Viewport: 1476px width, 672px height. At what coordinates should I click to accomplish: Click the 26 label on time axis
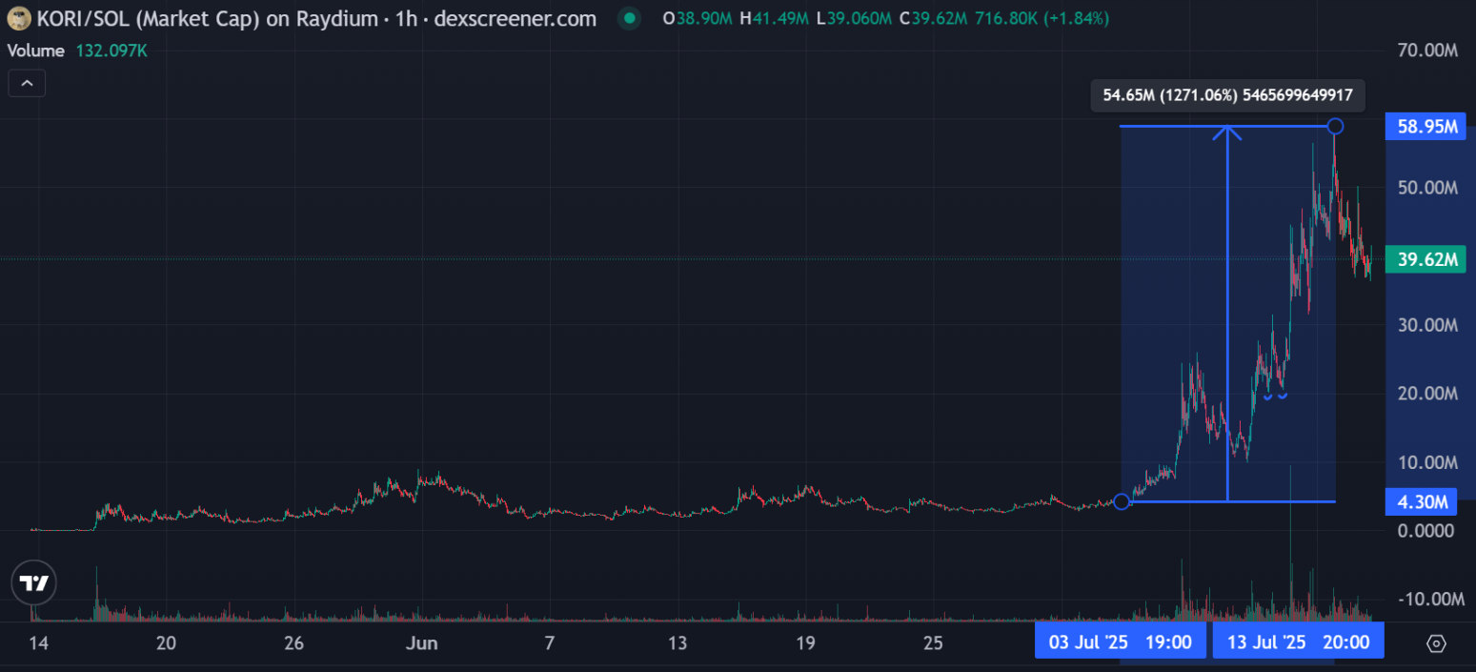click(x=293, y=643)
